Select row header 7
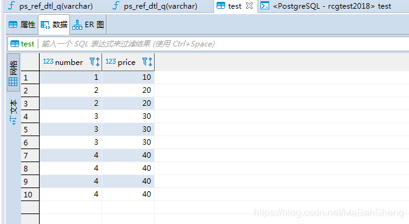 pos(30,155)
